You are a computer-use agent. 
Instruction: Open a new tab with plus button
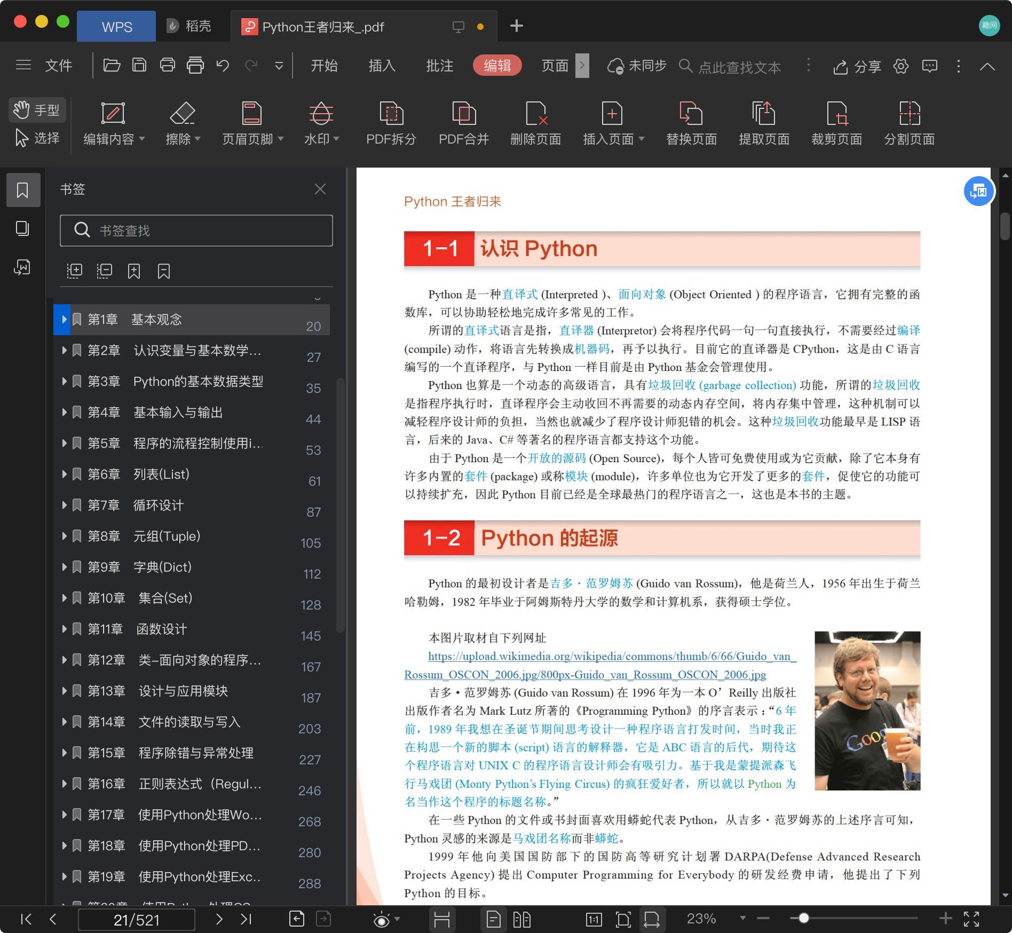516,26
